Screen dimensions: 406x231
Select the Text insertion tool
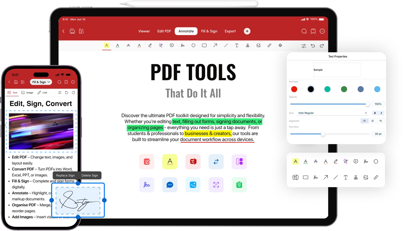[236, 45]
